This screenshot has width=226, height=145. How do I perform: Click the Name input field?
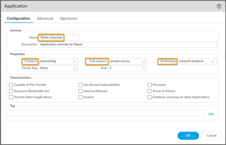click(58, 37)
